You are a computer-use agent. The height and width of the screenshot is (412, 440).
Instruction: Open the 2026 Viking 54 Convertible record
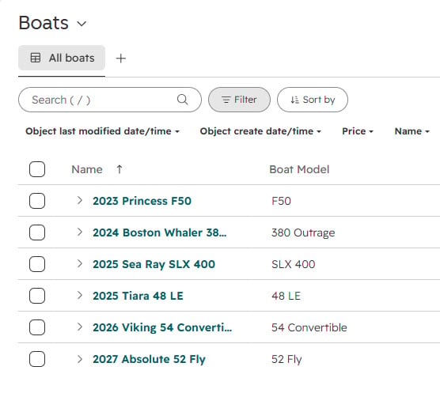(x=162, y=327)
